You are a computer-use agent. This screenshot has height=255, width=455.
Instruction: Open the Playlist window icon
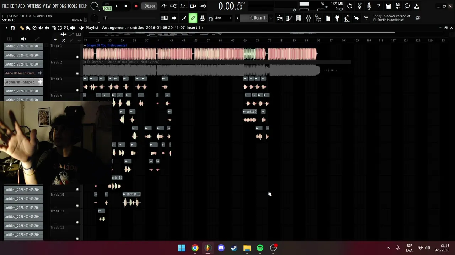(280, 18)
